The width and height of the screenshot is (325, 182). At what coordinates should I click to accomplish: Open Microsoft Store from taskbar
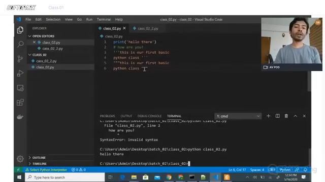coord(146,177)
